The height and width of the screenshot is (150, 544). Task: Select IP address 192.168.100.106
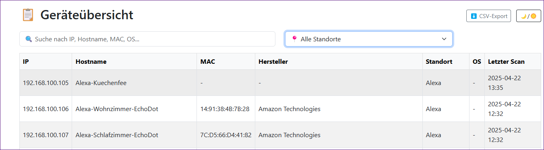coord(46,109)
